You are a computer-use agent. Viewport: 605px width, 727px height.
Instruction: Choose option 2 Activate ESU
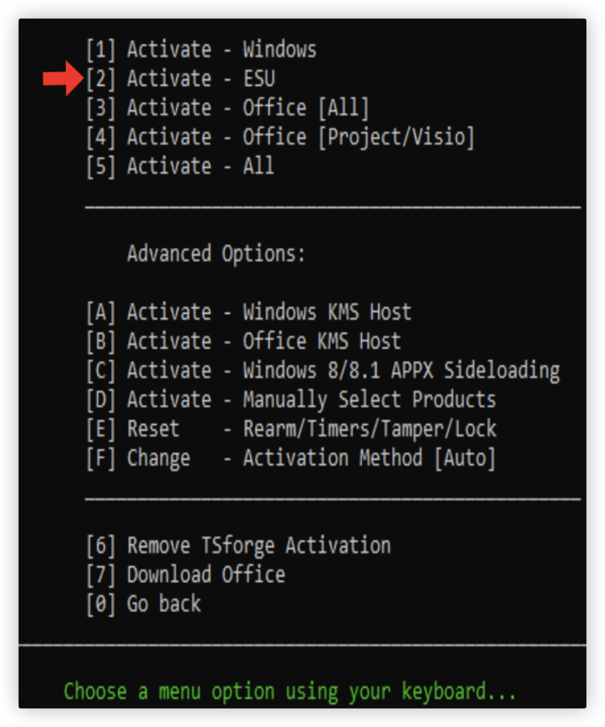coord(181,79)
